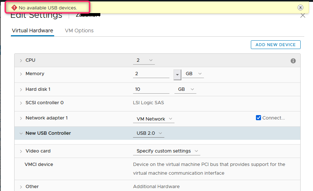This screenshot has width=313, height=191.
Task: Collapse the New USB Controller row
Action: click(21, 133)
